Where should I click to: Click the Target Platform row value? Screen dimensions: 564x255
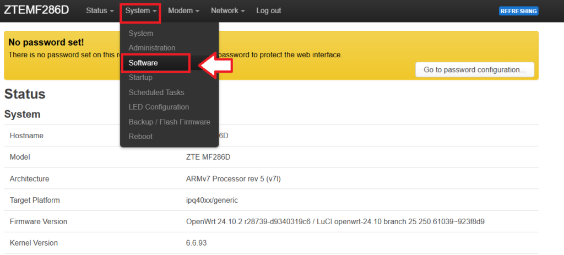coord(212,200)
